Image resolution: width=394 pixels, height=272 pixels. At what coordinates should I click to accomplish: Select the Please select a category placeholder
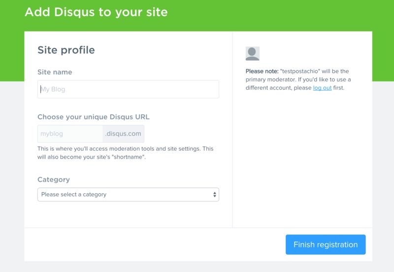(74, 195)
